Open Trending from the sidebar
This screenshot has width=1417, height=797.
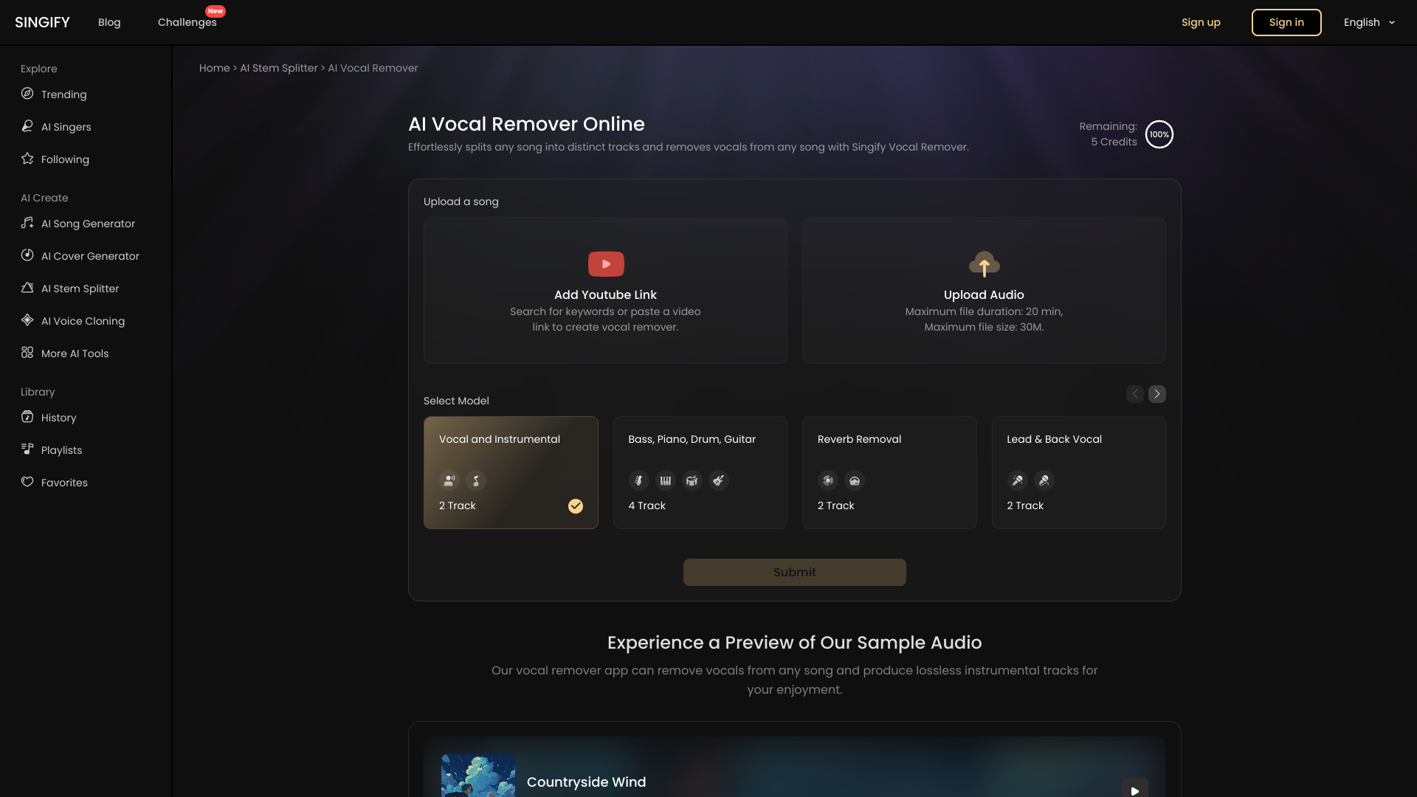[63, 94]
